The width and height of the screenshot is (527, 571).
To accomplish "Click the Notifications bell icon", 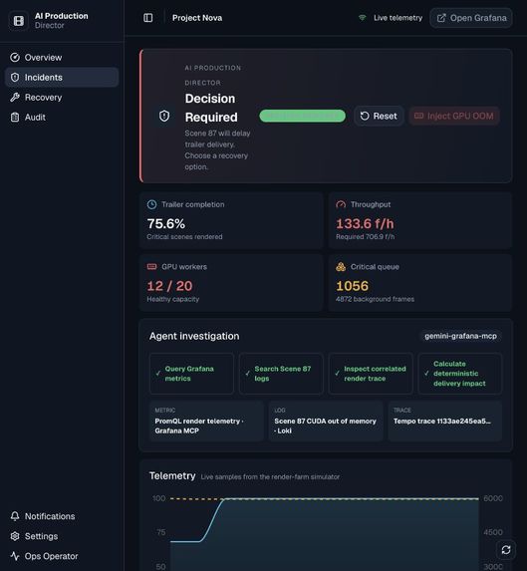I will [x=15, y=516].
